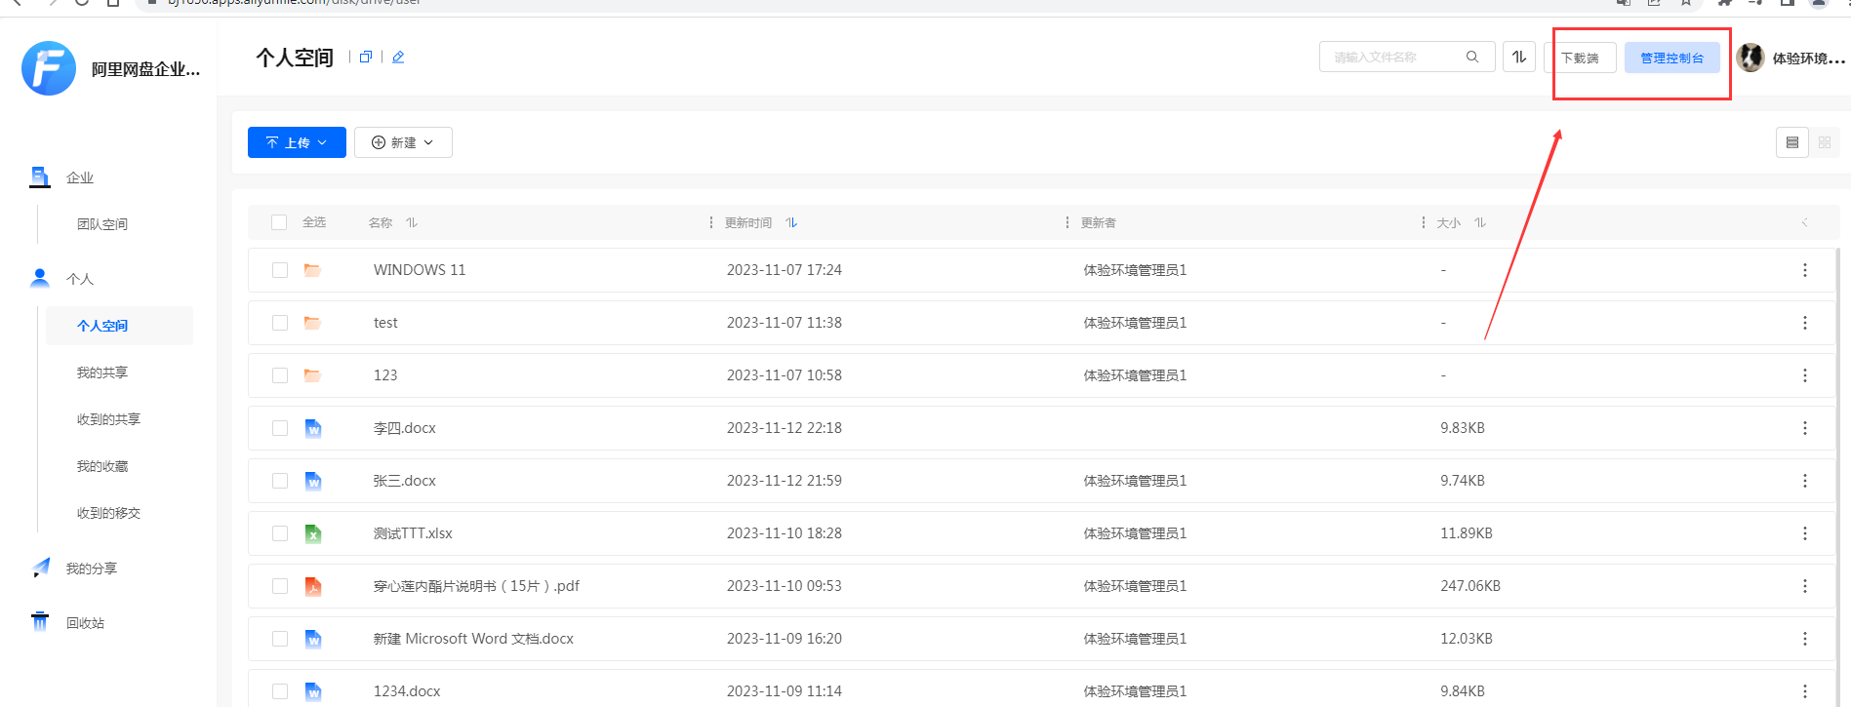Click the search magnifier icon
The height and width of the screenshot is (707, 1851).
coord(1471,57)
